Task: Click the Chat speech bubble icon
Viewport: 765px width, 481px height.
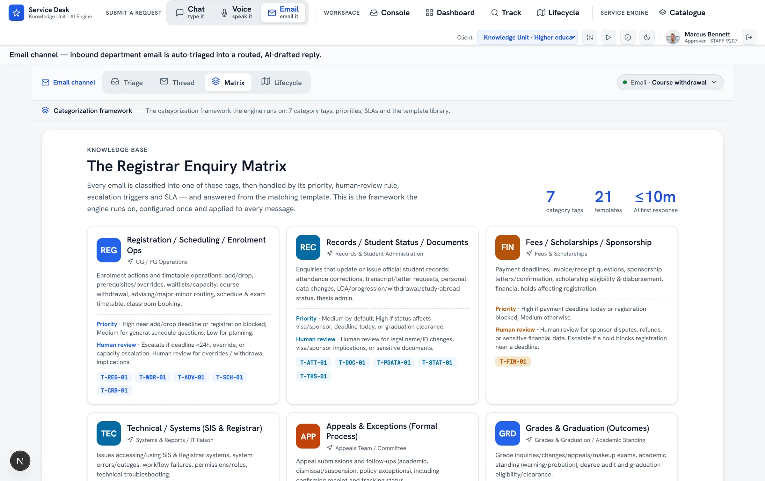Action: pyautogui.click(x=179, y=13)
